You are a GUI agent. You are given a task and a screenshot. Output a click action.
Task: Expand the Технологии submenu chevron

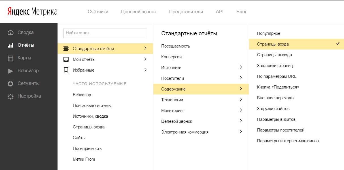point(241,100)
